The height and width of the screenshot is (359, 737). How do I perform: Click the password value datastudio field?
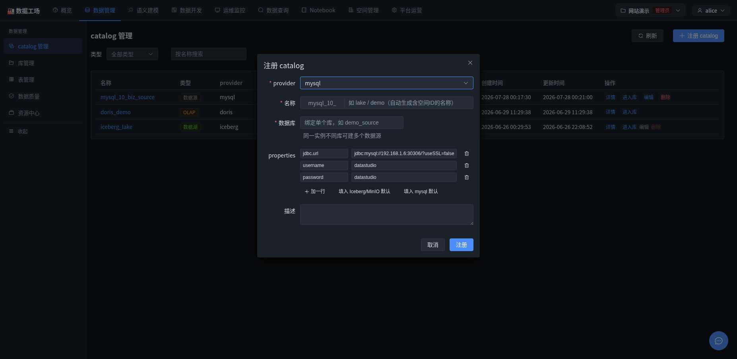pos(404,177)
